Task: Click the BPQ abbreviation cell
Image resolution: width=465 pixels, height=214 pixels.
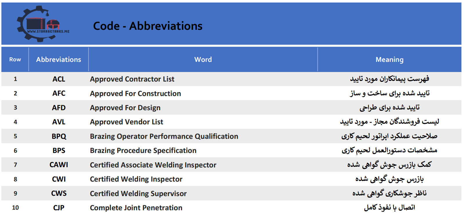Action: (59, 136)
